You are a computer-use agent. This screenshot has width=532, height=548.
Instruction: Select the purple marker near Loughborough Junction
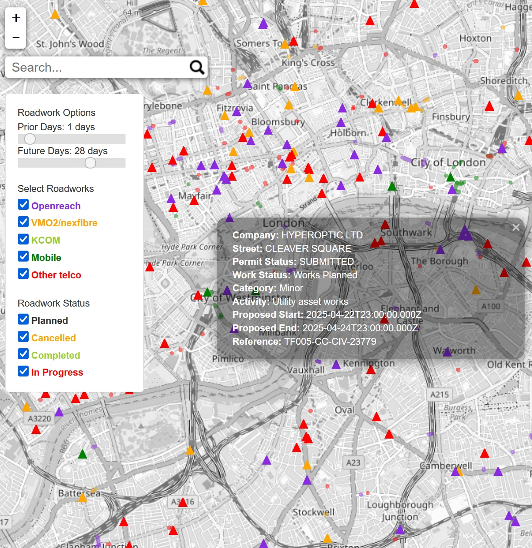(400, 530)
